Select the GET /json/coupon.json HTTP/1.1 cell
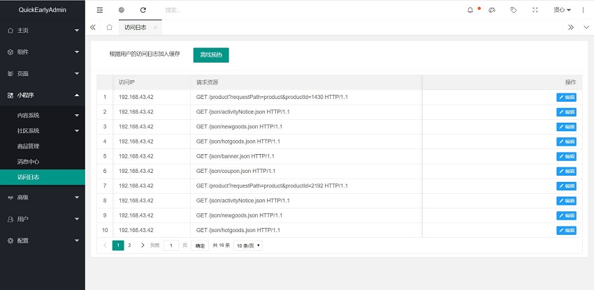594x290 pixels. click(x=306, y=171)
